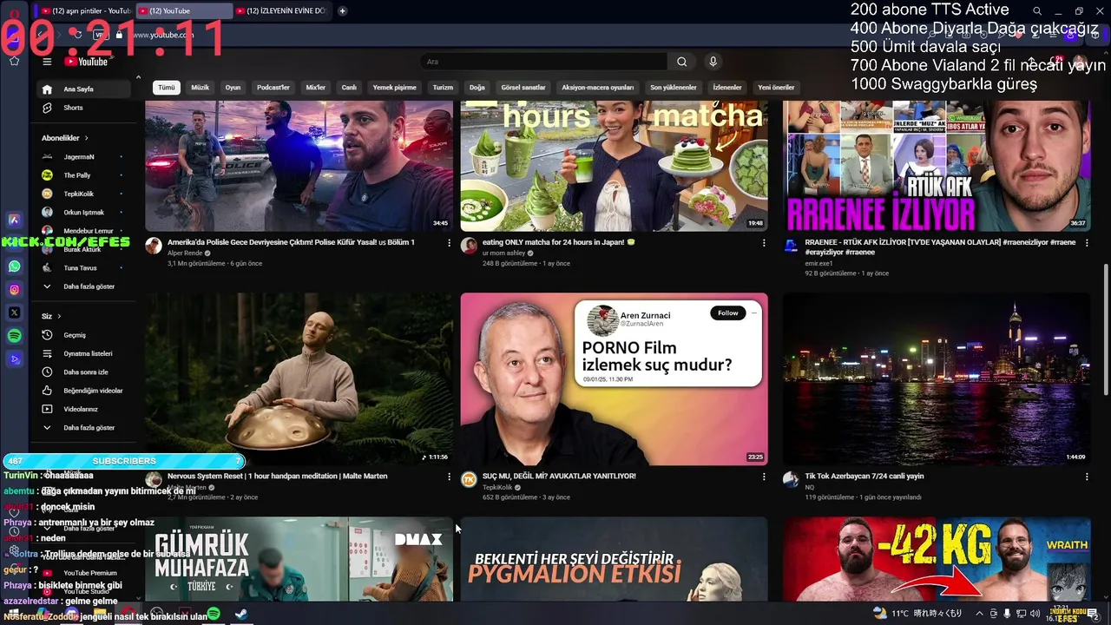
Task: Open Ana Sayfa in the sidebar
Action: (x=85, y=89)
